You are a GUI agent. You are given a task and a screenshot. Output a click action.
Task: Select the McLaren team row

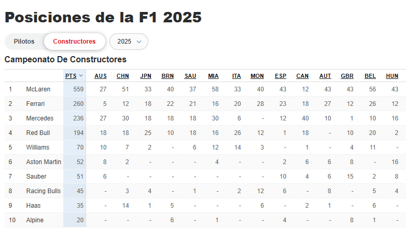click(205, 89)
